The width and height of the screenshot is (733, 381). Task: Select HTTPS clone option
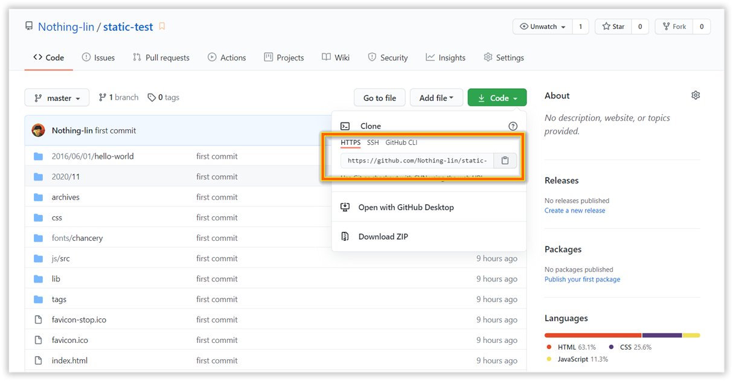(350, 143)
